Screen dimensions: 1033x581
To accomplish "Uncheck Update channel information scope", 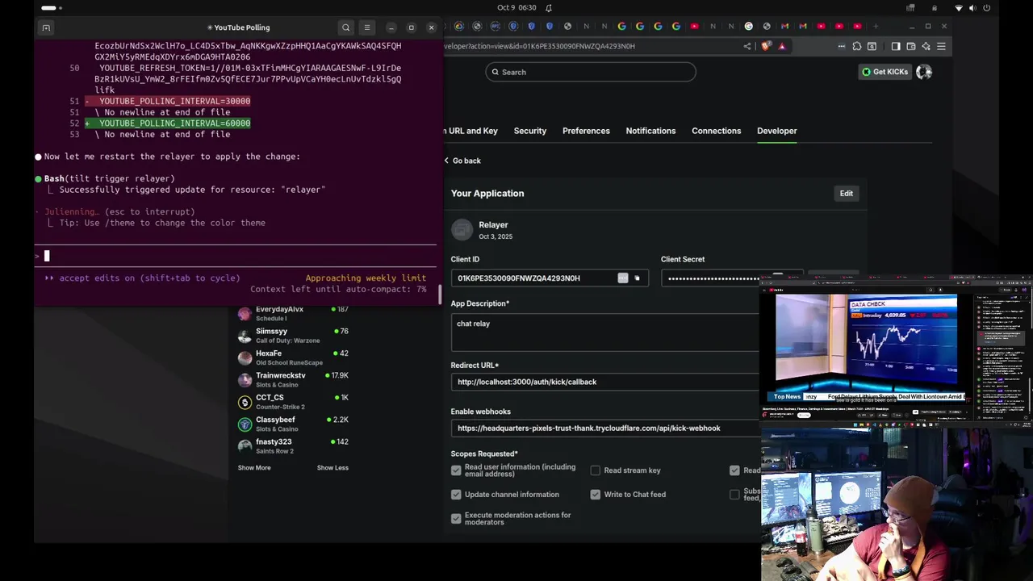I will pos(456,495).
